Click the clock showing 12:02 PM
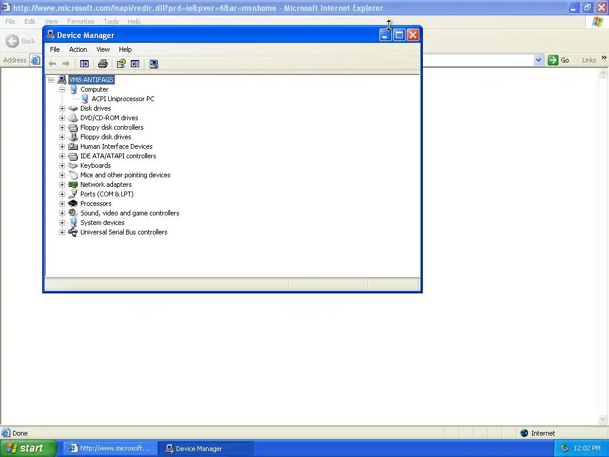Viewport: 609px width, 457px height. click(587, 448)
